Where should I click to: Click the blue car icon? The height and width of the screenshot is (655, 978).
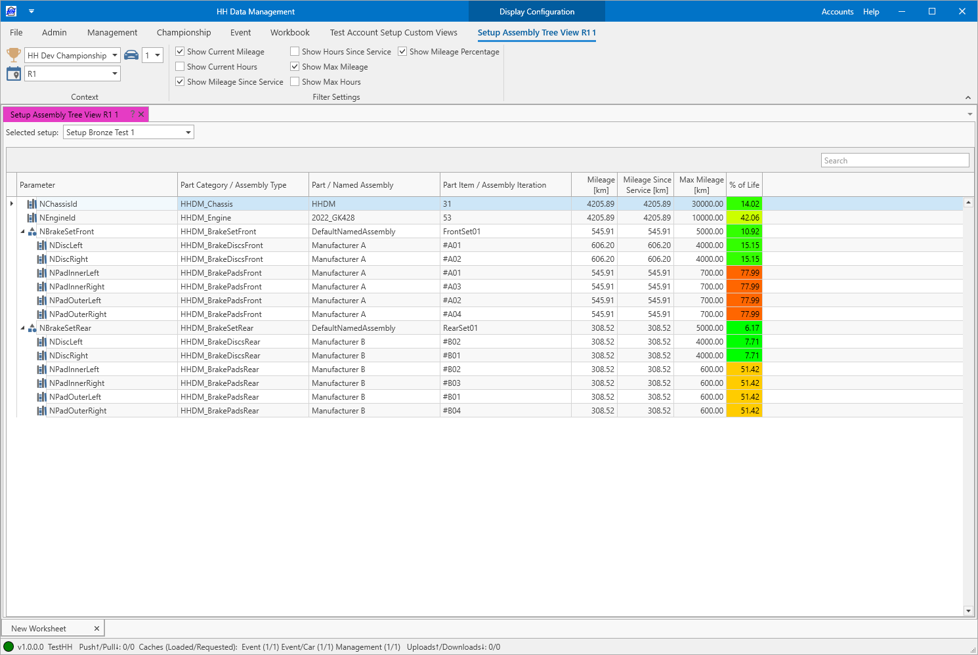click(131, 55)
